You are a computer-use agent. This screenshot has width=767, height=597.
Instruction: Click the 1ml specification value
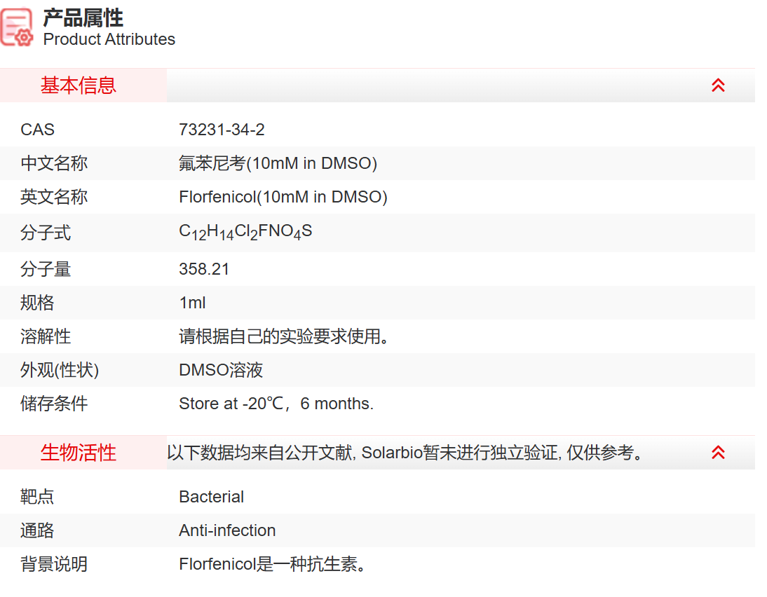[x=192, y=303]
